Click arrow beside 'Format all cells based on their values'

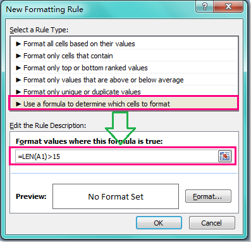pyautogui.click(x=18, y=44)
